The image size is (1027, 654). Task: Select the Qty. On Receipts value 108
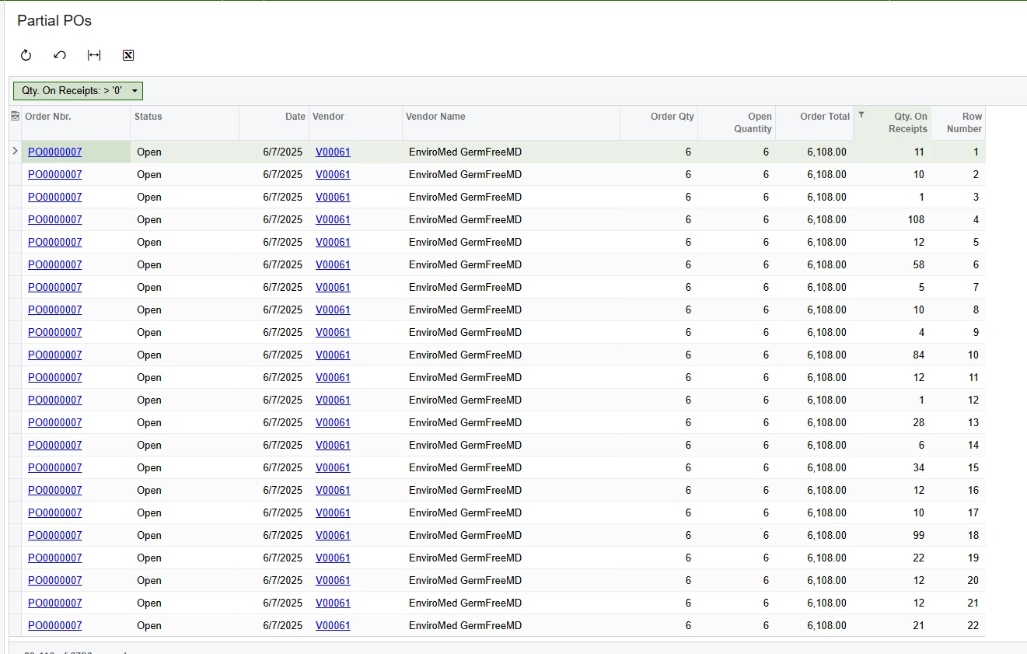915,219
